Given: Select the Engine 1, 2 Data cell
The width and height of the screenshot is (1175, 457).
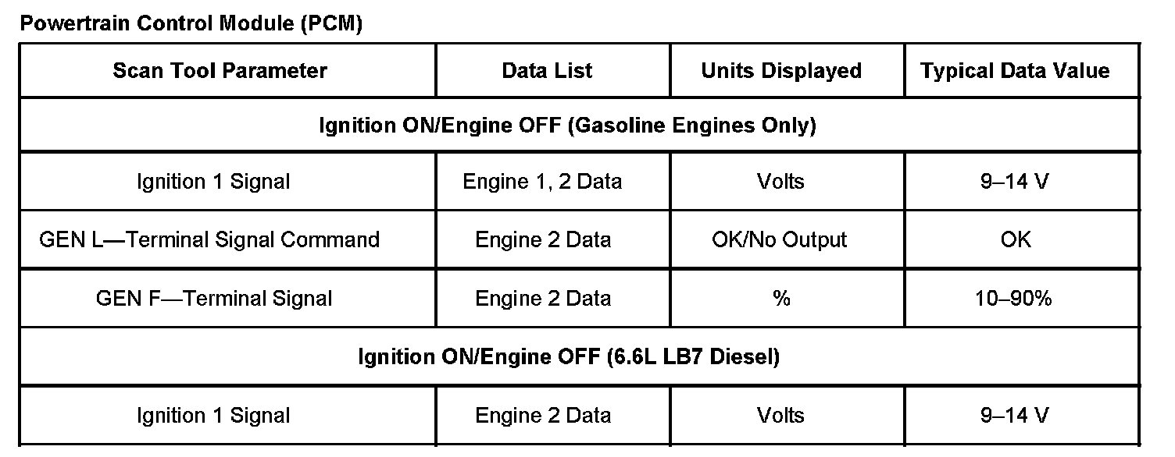Looking at the screenshot, I should click(543, 182).
